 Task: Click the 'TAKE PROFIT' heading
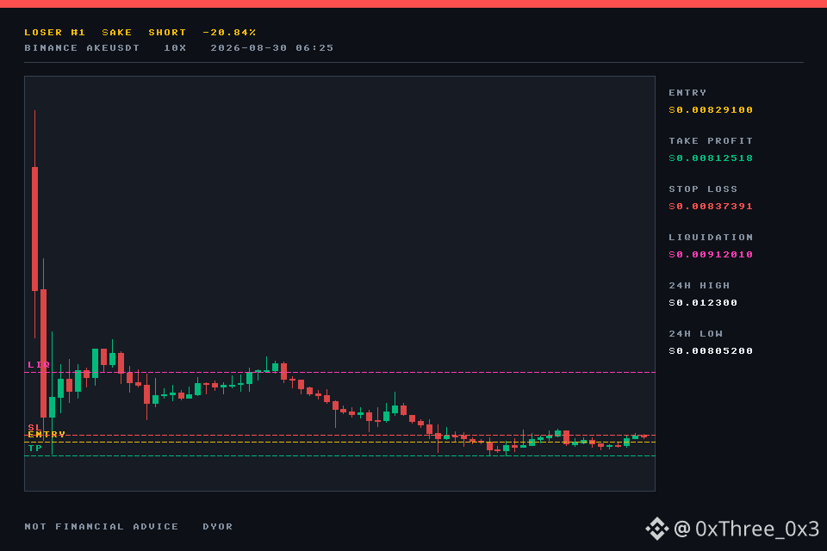(x=711, y=141)
